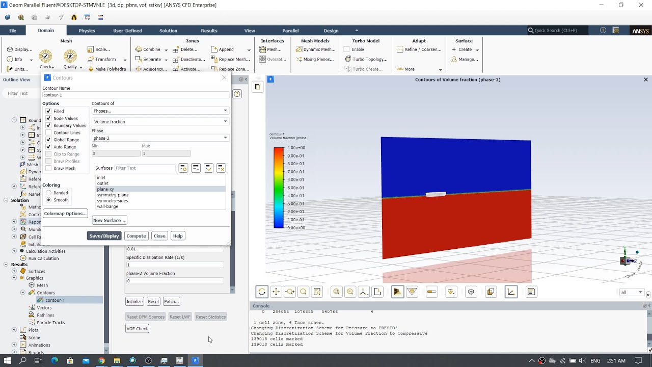Viewport: 652px width, 367px height.
Task: Open the File menu
Action: (x=13, y=31)
